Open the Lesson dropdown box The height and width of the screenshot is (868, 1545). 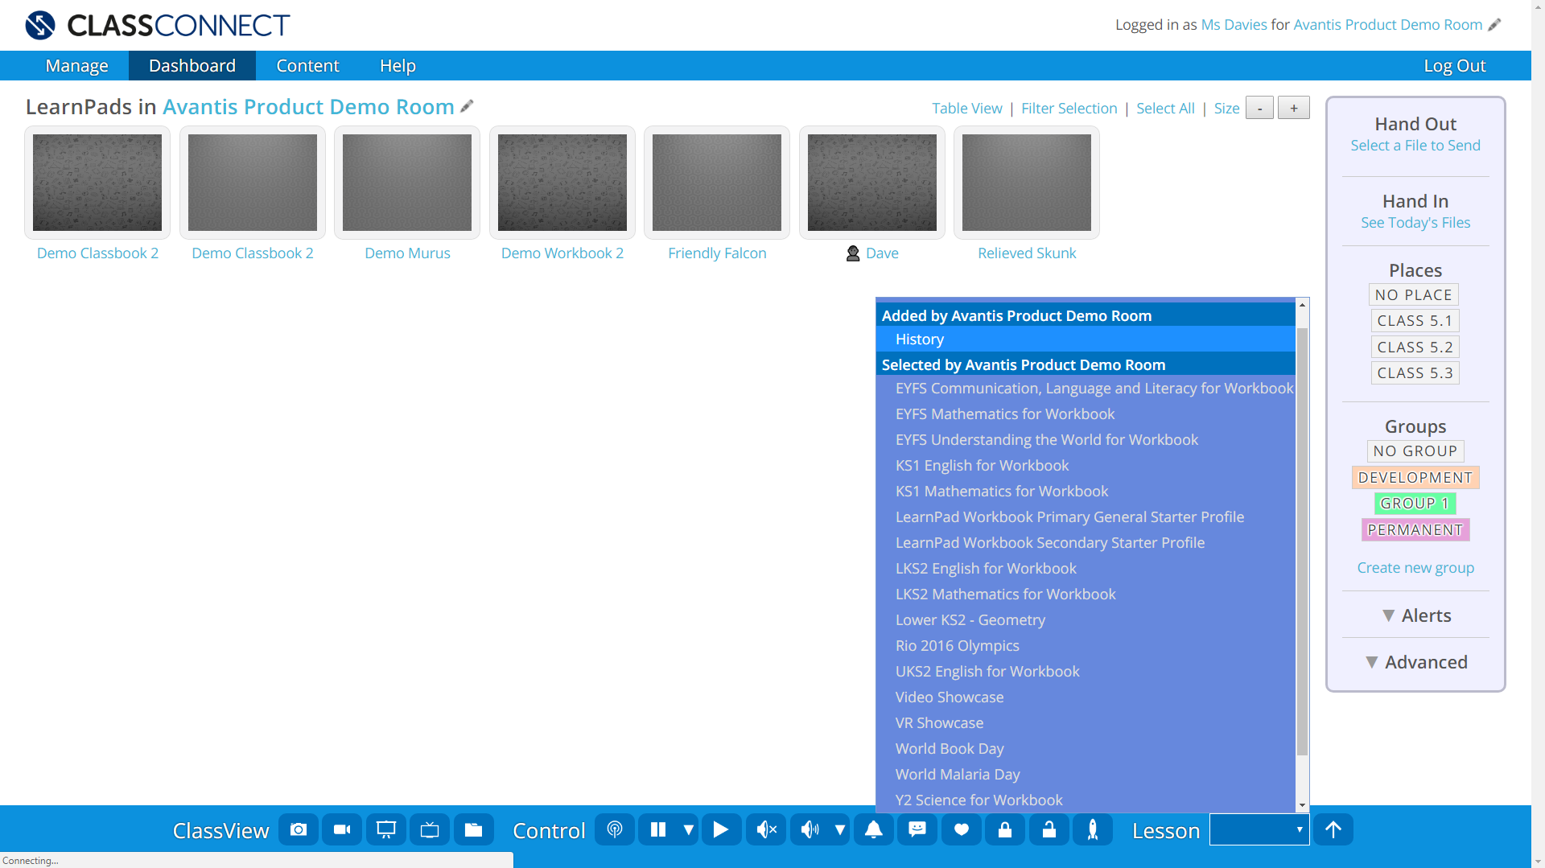[1259, 829]
